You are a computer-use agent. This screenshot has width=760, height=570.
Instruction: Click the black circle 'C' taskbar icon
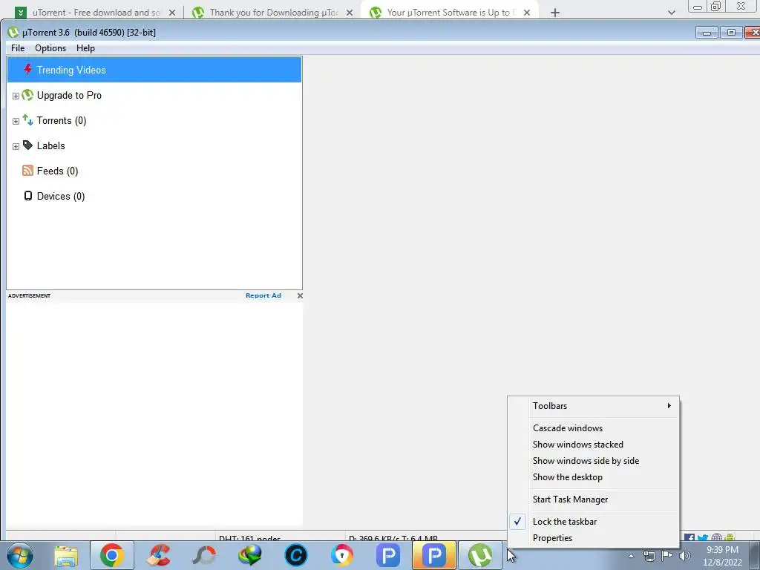click(296, 555)
